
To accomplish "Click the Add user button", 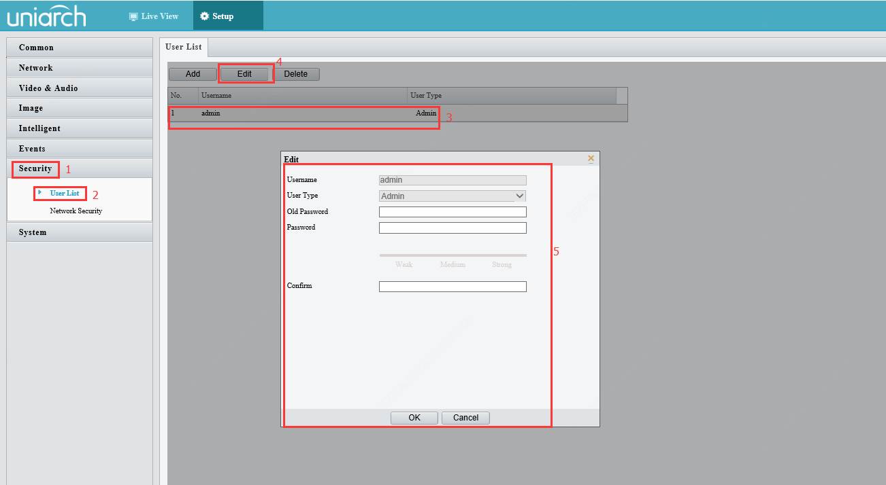I will (x=193, y=74).
